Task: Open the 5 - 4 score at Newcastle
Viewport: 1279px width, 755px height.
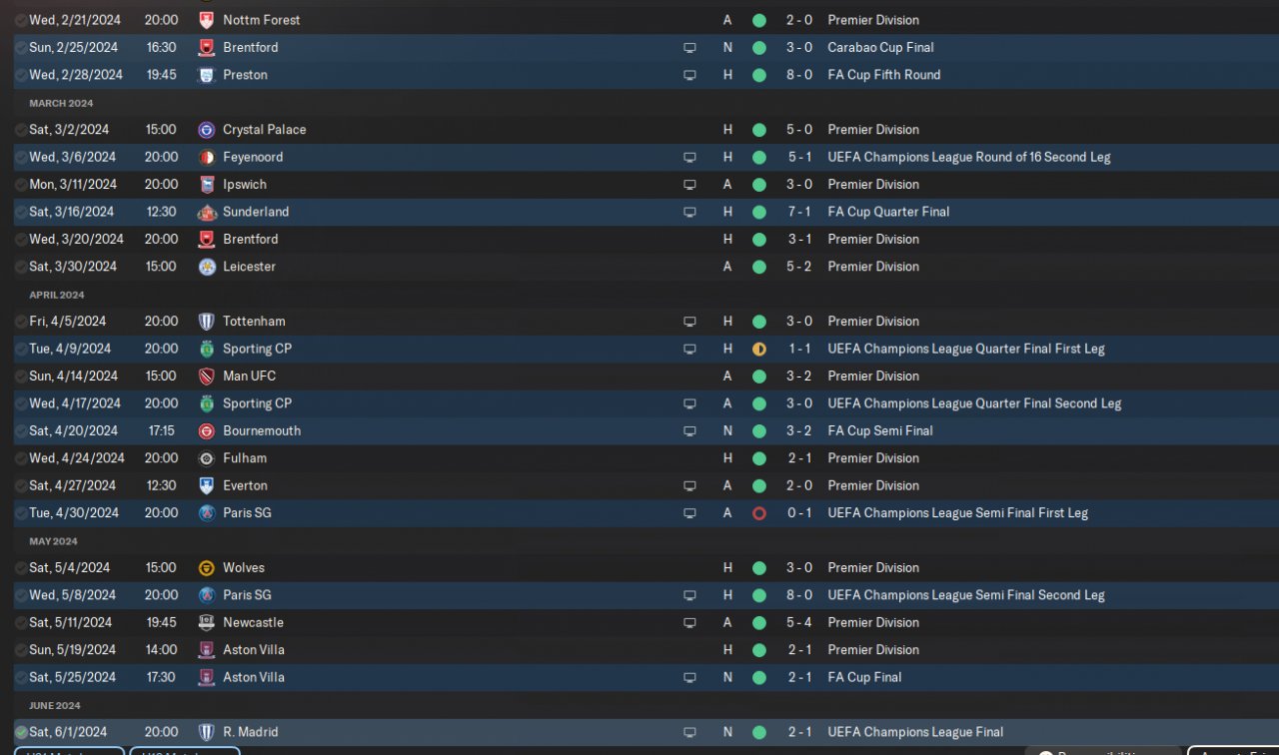Action: coord(799,622)
